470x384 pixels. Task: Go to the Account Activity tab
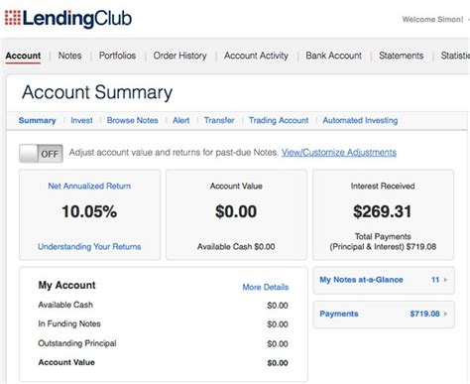click(x=256, y=56)
